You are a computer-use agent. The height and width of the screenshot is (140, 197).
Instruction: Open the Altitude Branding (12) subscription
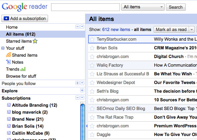34,105
